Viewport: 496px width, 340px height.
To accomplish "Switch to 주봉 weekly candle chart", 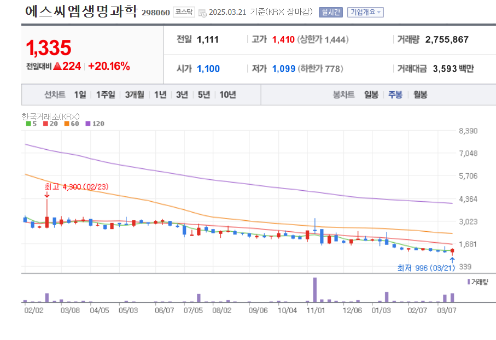I will (395, 95).
